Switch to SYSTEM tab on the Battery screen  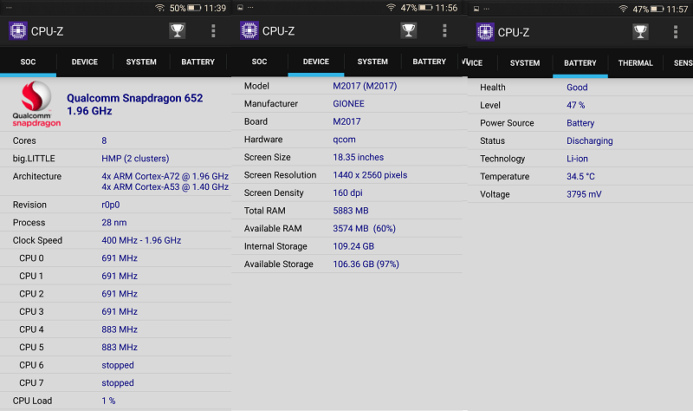coord(525,62)
